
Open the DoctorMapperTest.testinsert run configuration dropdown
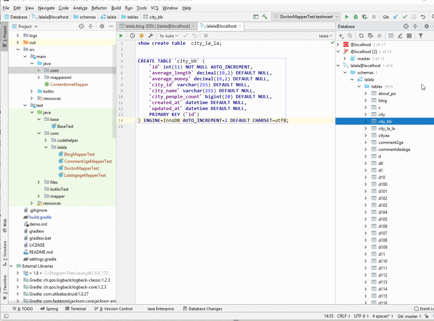(305, 16)
